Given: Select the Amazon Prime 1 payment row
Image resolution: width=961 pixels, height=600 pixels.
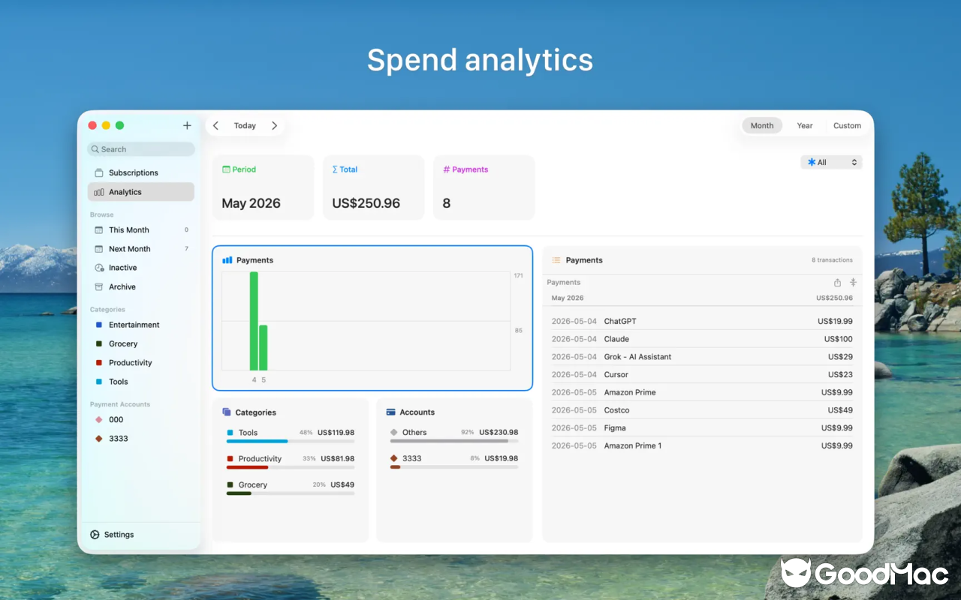Looking at the screenshot, I should (702, 445).
